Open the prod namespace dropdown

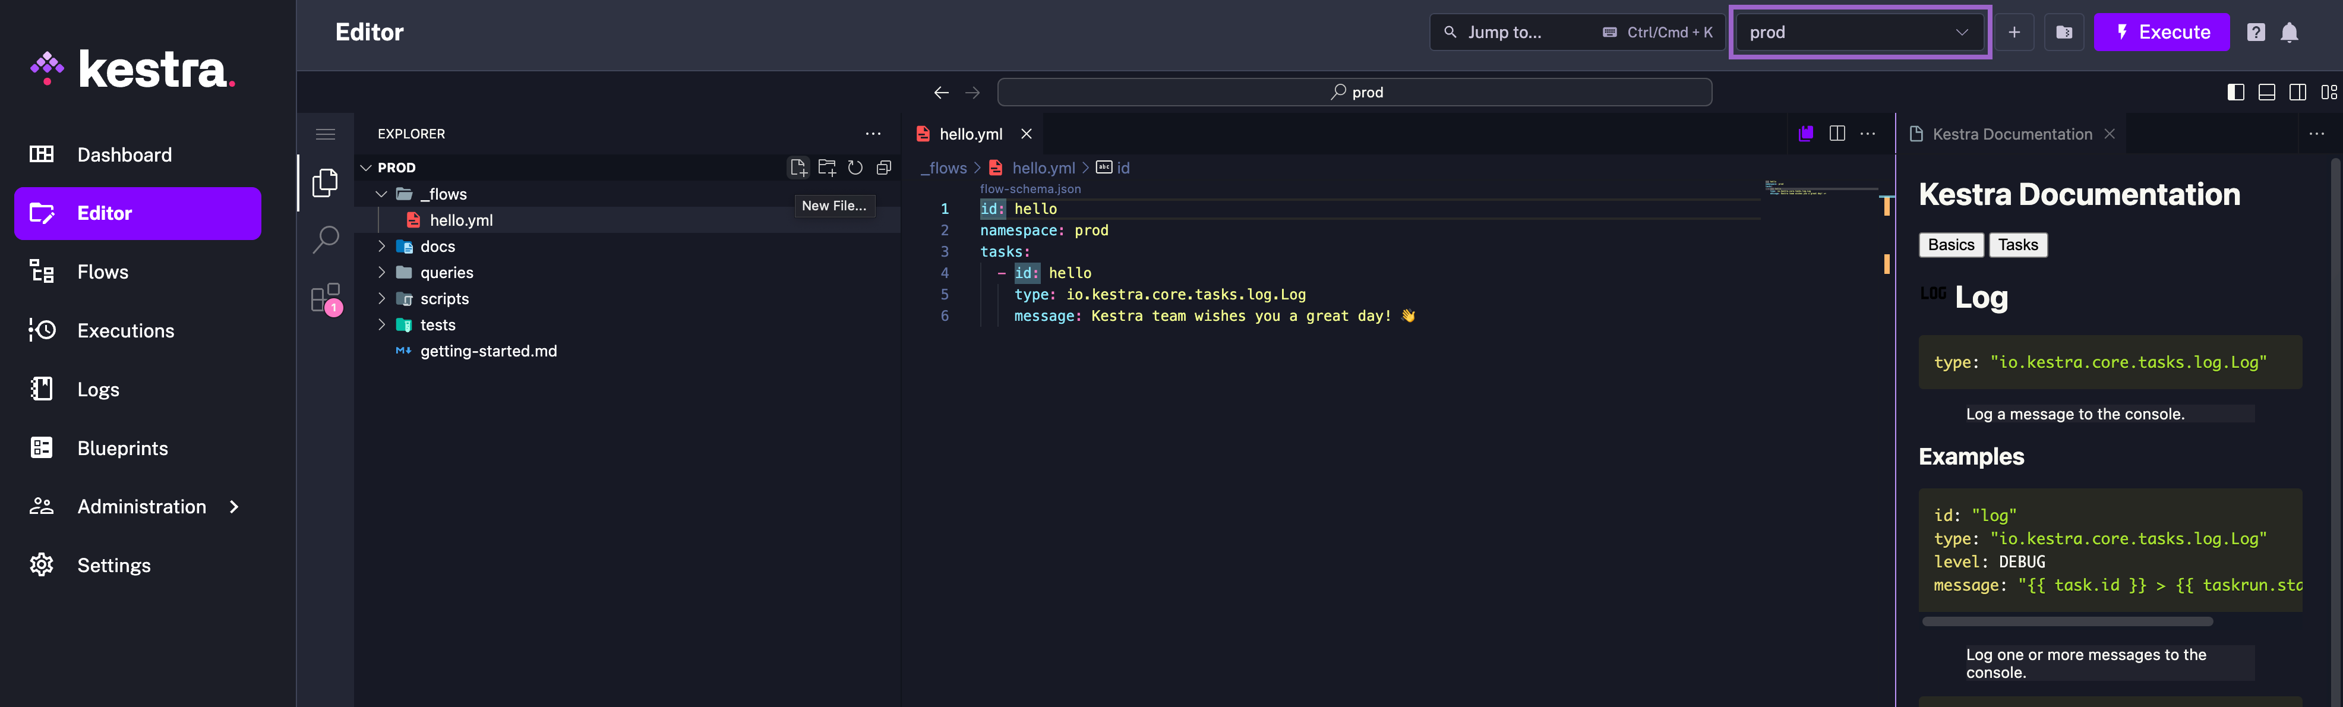pos(1859,32)
